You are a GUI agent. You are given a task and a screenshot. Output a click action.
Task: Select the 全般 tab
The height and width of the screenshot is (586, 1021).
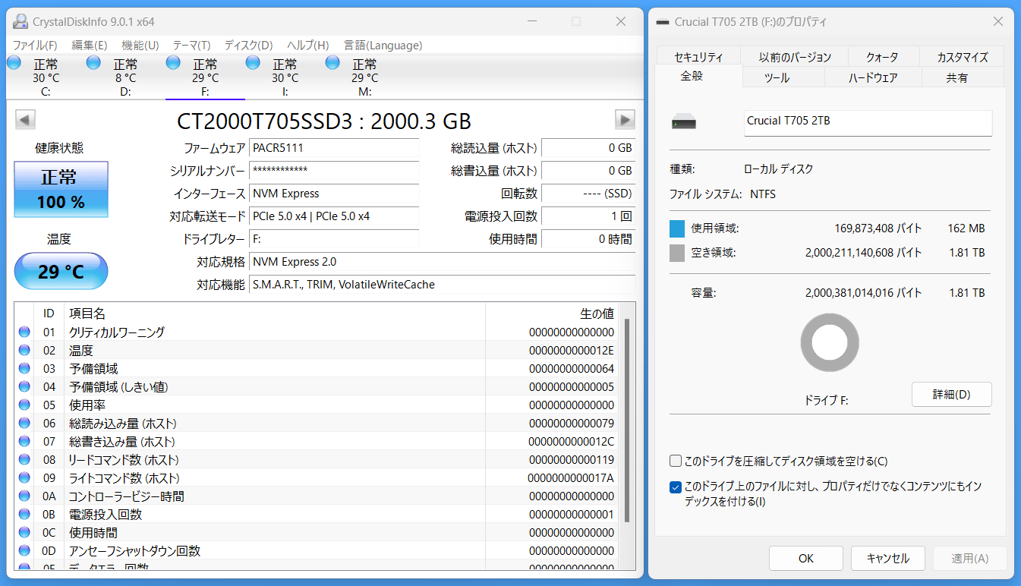click(699, 76)
